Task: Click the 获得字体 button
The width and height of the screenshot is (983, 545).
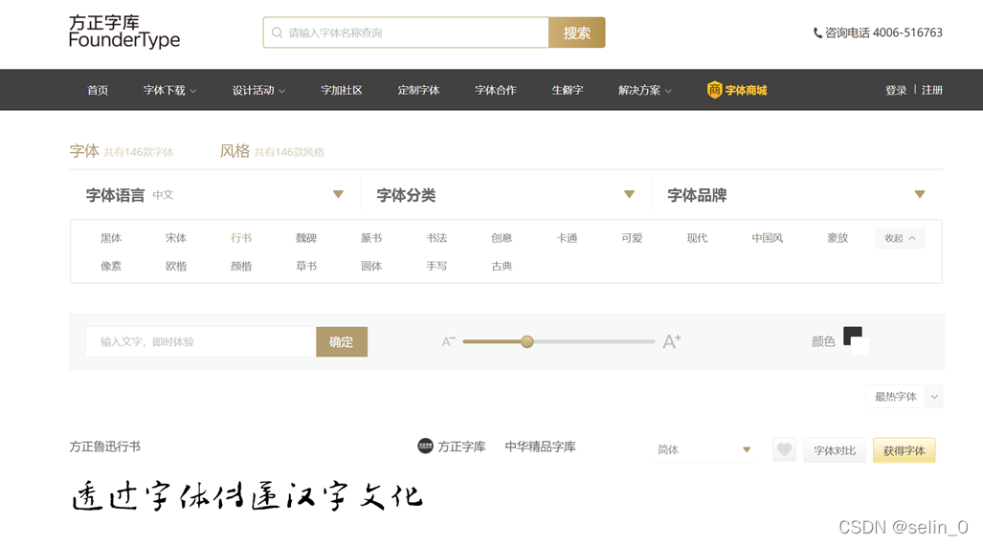Action: (904, 449)
